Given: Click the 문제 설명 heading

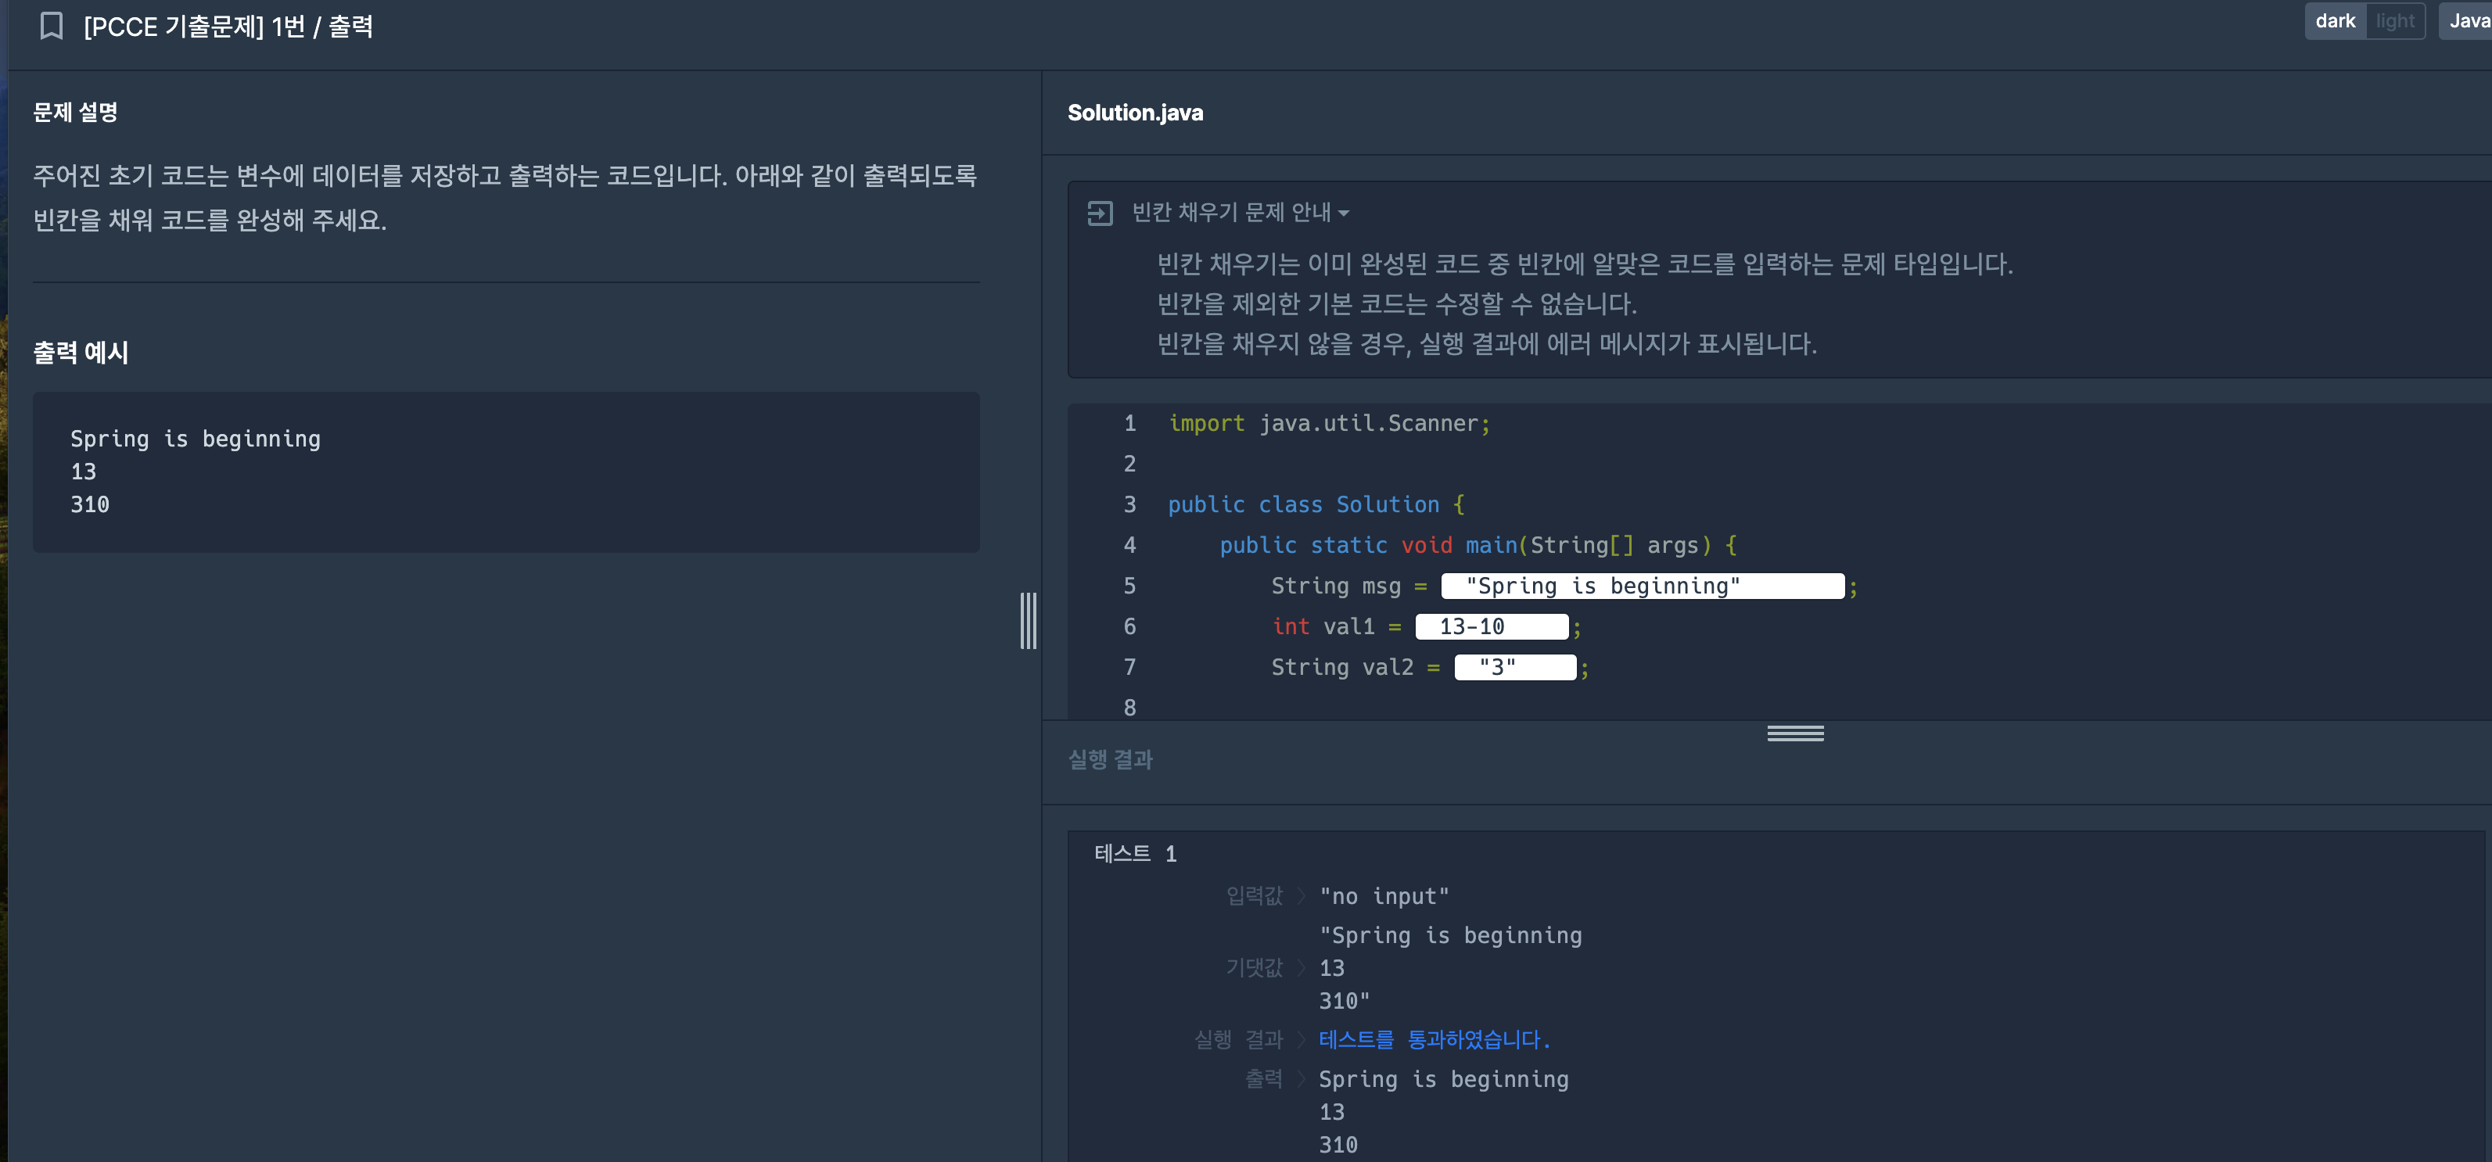Looking at the screenshot, I should coord(75,113).
